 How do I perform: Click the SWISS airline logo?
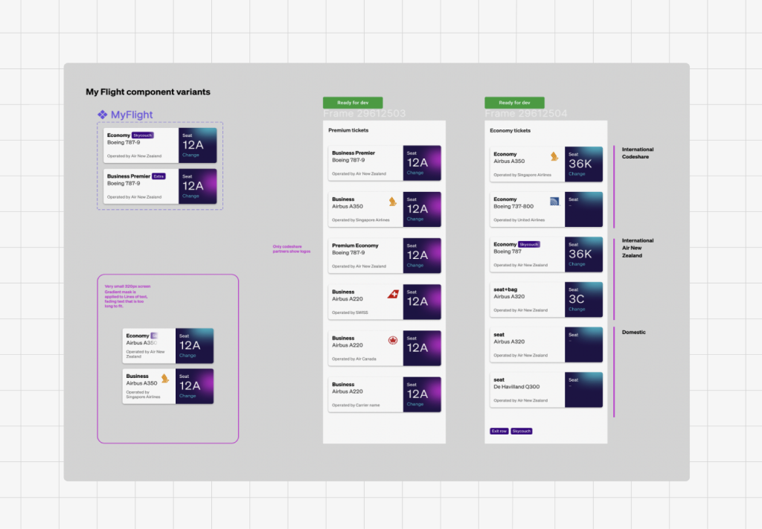[393, 294]
